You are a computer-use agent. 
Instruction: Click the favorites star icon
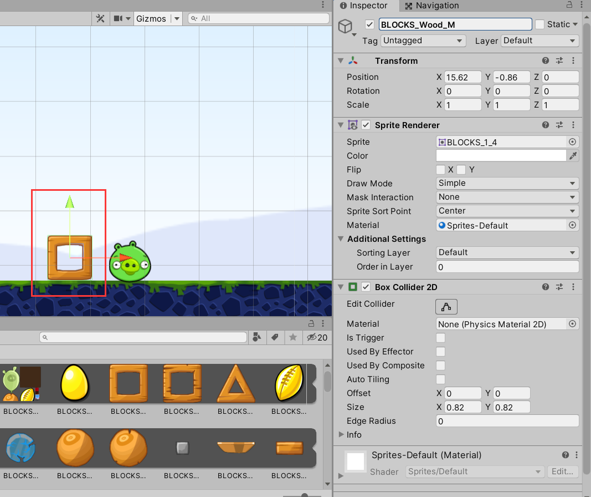293,337
